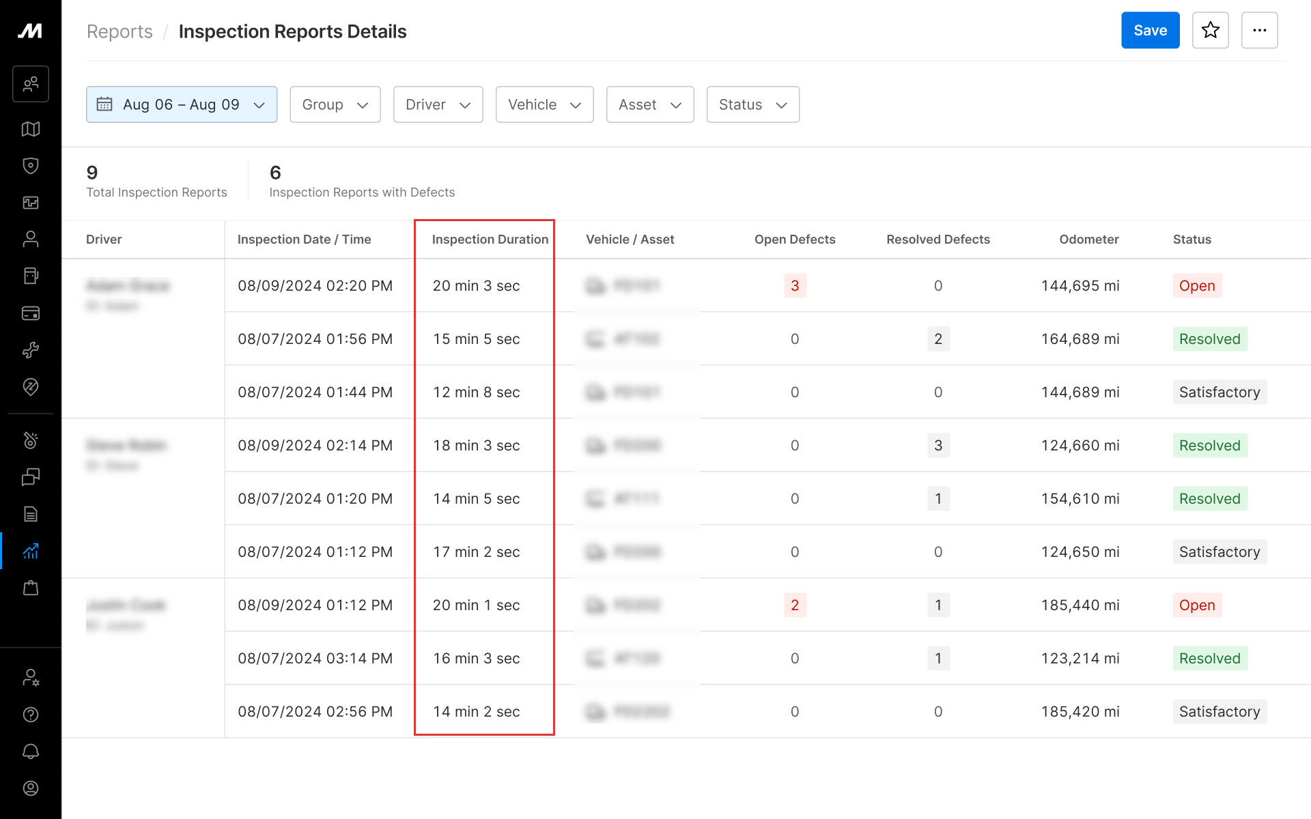Click the Driver column header
The height and width of the screenshot is (819, 1311).
pyautogui.click(x=104, y=240)
